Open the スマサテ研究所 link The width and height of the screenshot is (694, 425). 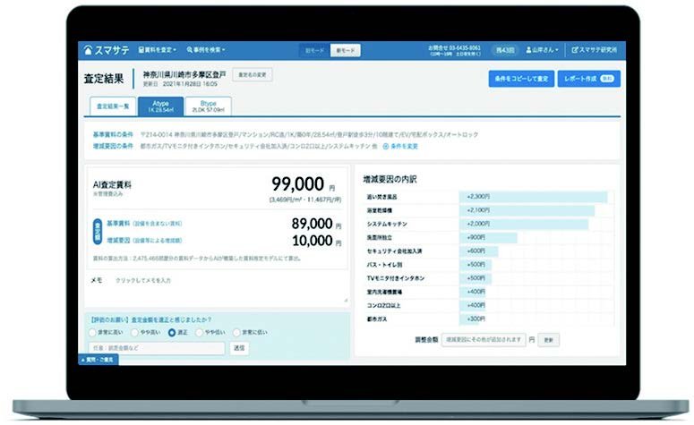tap(600, 49)
